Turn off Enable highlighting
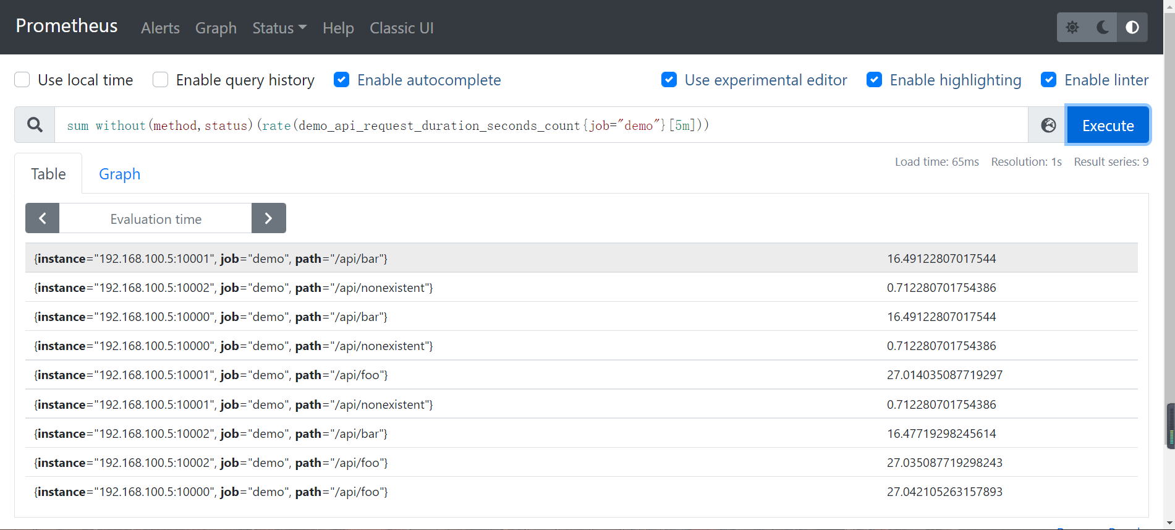The image size is (1175, 530). click(x=874, y=80)
